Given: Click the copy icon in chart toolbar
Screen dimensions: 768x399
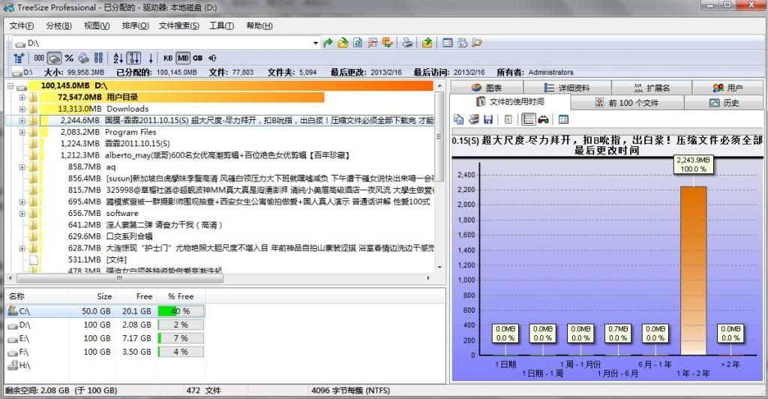Looking at the screenshot, I should coord(459,119).
